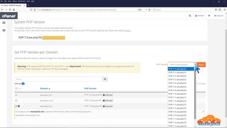Open the inherit documentation link
Image resolution: width=227 pixels, height=128 pixels.
[127, 31]
